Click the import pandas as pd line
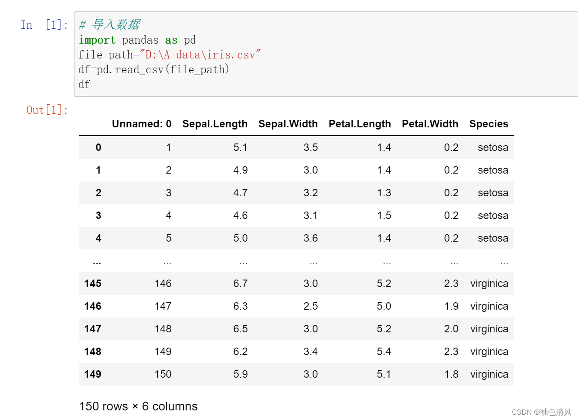Screen dimensions: 578x420 click(x=137, y=40)
